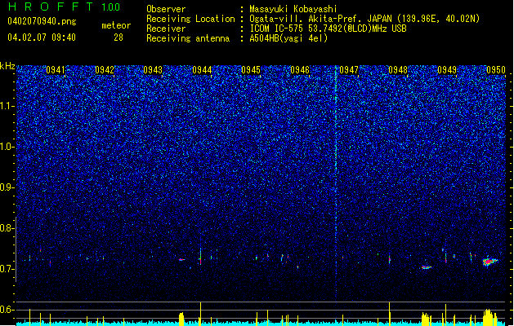Click the ICOM IC-575 receiver text
The height and width of the screenshot is (326, 514).
click(328, 29)
